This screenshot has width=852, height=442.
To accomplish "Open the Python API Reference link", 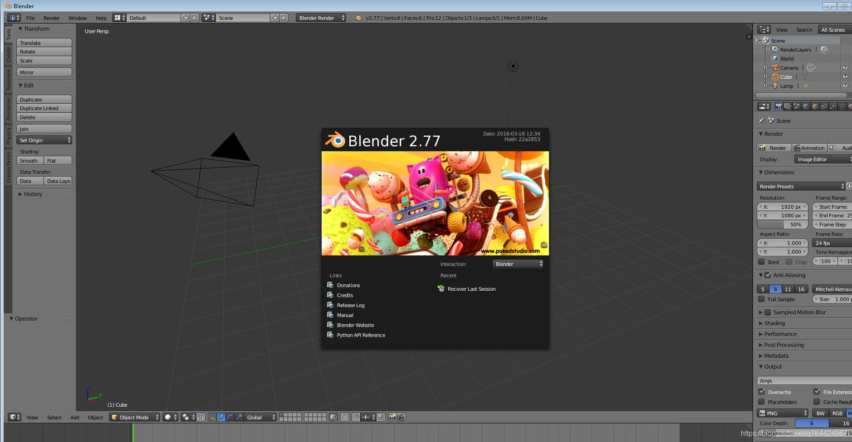I will tap(361, 335).
